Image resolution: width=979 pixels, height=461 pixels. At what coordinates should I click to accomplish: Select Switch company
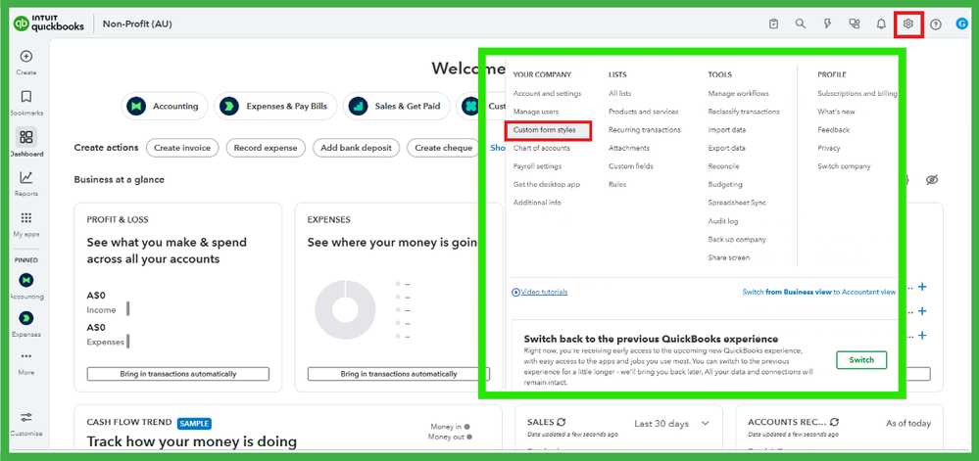point(844,166)
